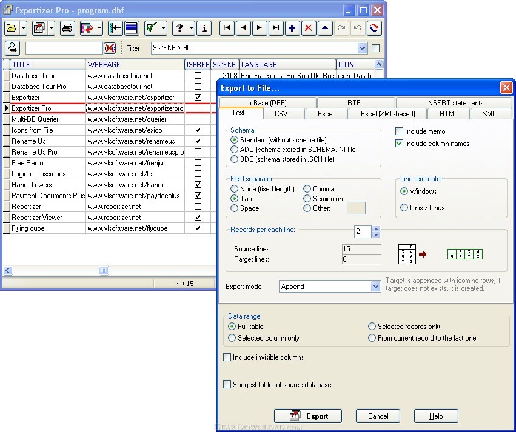Image resolution: width=516 pixels, height=432 pixels.
Task: Delete record with red X icon
Action: [309, 28]
